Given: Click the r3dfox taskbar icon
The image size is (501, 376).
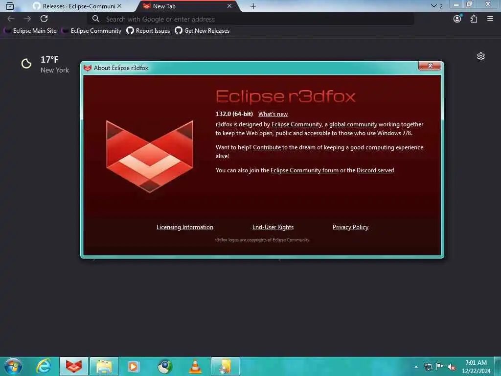Looking at the screenshot, I should pyautogui.click(x=74, y=366).
